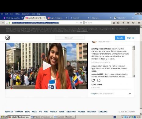Screen dimensions: 142x119
Task: Open the API footer link
Action: pyautogui.click(x=40, y=112)
